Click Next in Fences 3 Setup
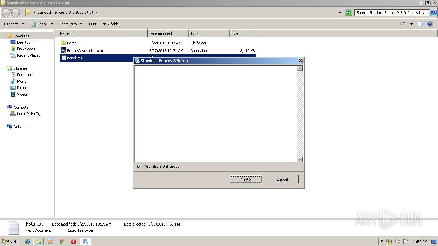Image resolution: width=438 pixels, height=246 pixels. (x=246, y=179)
